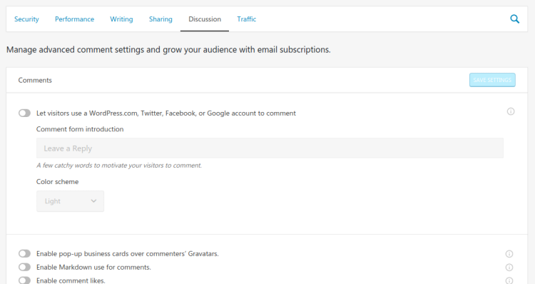Show info for comment likes option

click(x=509, y=280)
